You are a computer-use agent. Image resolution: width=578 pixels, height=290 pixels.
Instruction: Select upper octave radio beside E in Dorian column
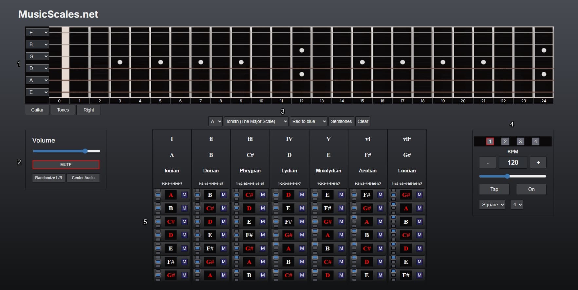point(197,231)
